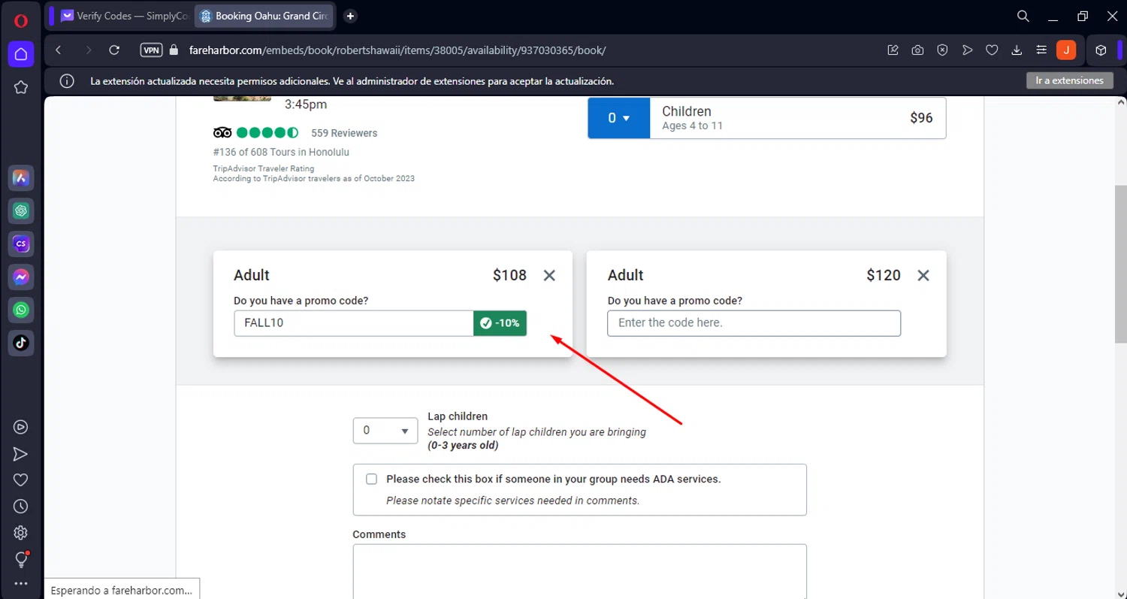Open Opera settings gear in sidebar
This screenshot has width=1127, height=599.
tap(21, 533)
